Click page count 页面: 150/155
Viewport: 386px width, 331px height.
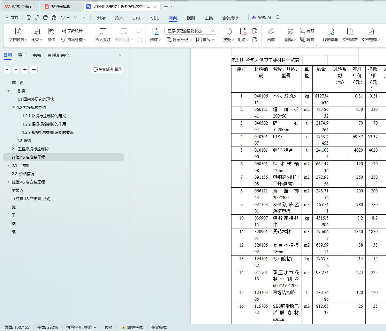tap(17, 327)
